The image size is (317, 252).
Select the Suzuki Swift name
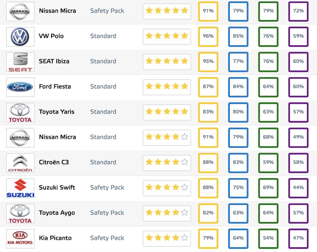(x=57, y=187)
